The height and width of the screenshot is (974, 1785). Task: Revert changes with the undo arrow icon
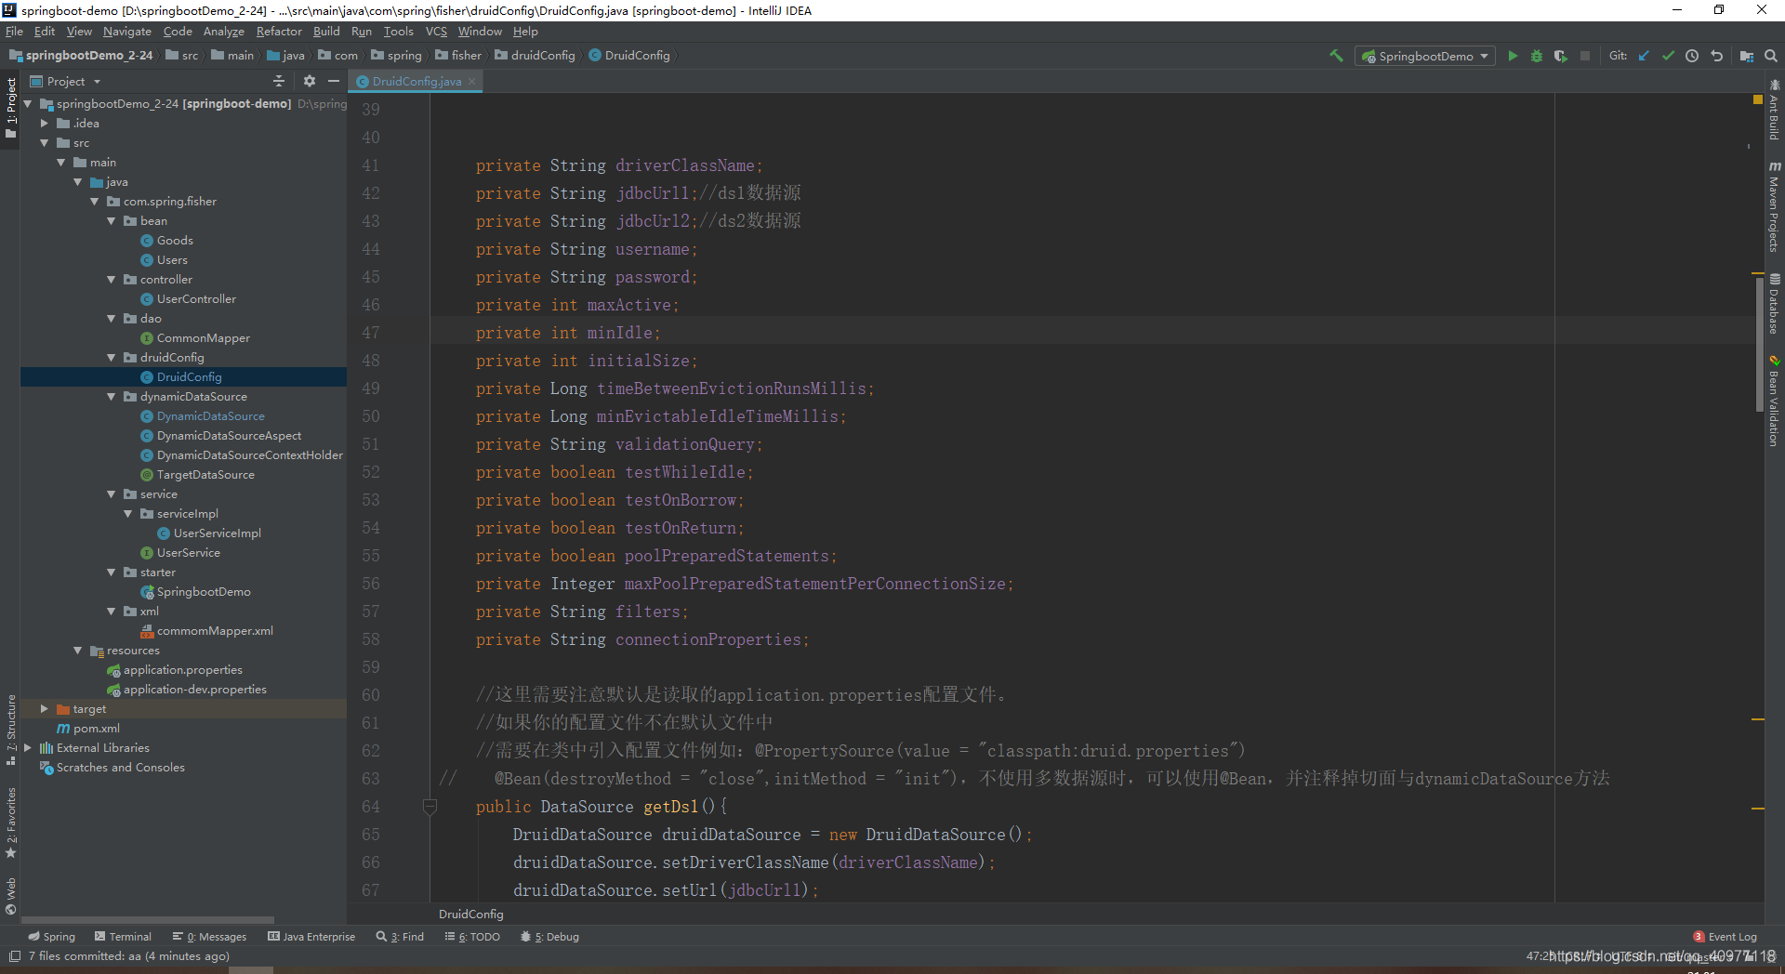click(1716, 56)
